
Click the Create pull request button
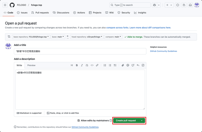[x=126, y=121]
